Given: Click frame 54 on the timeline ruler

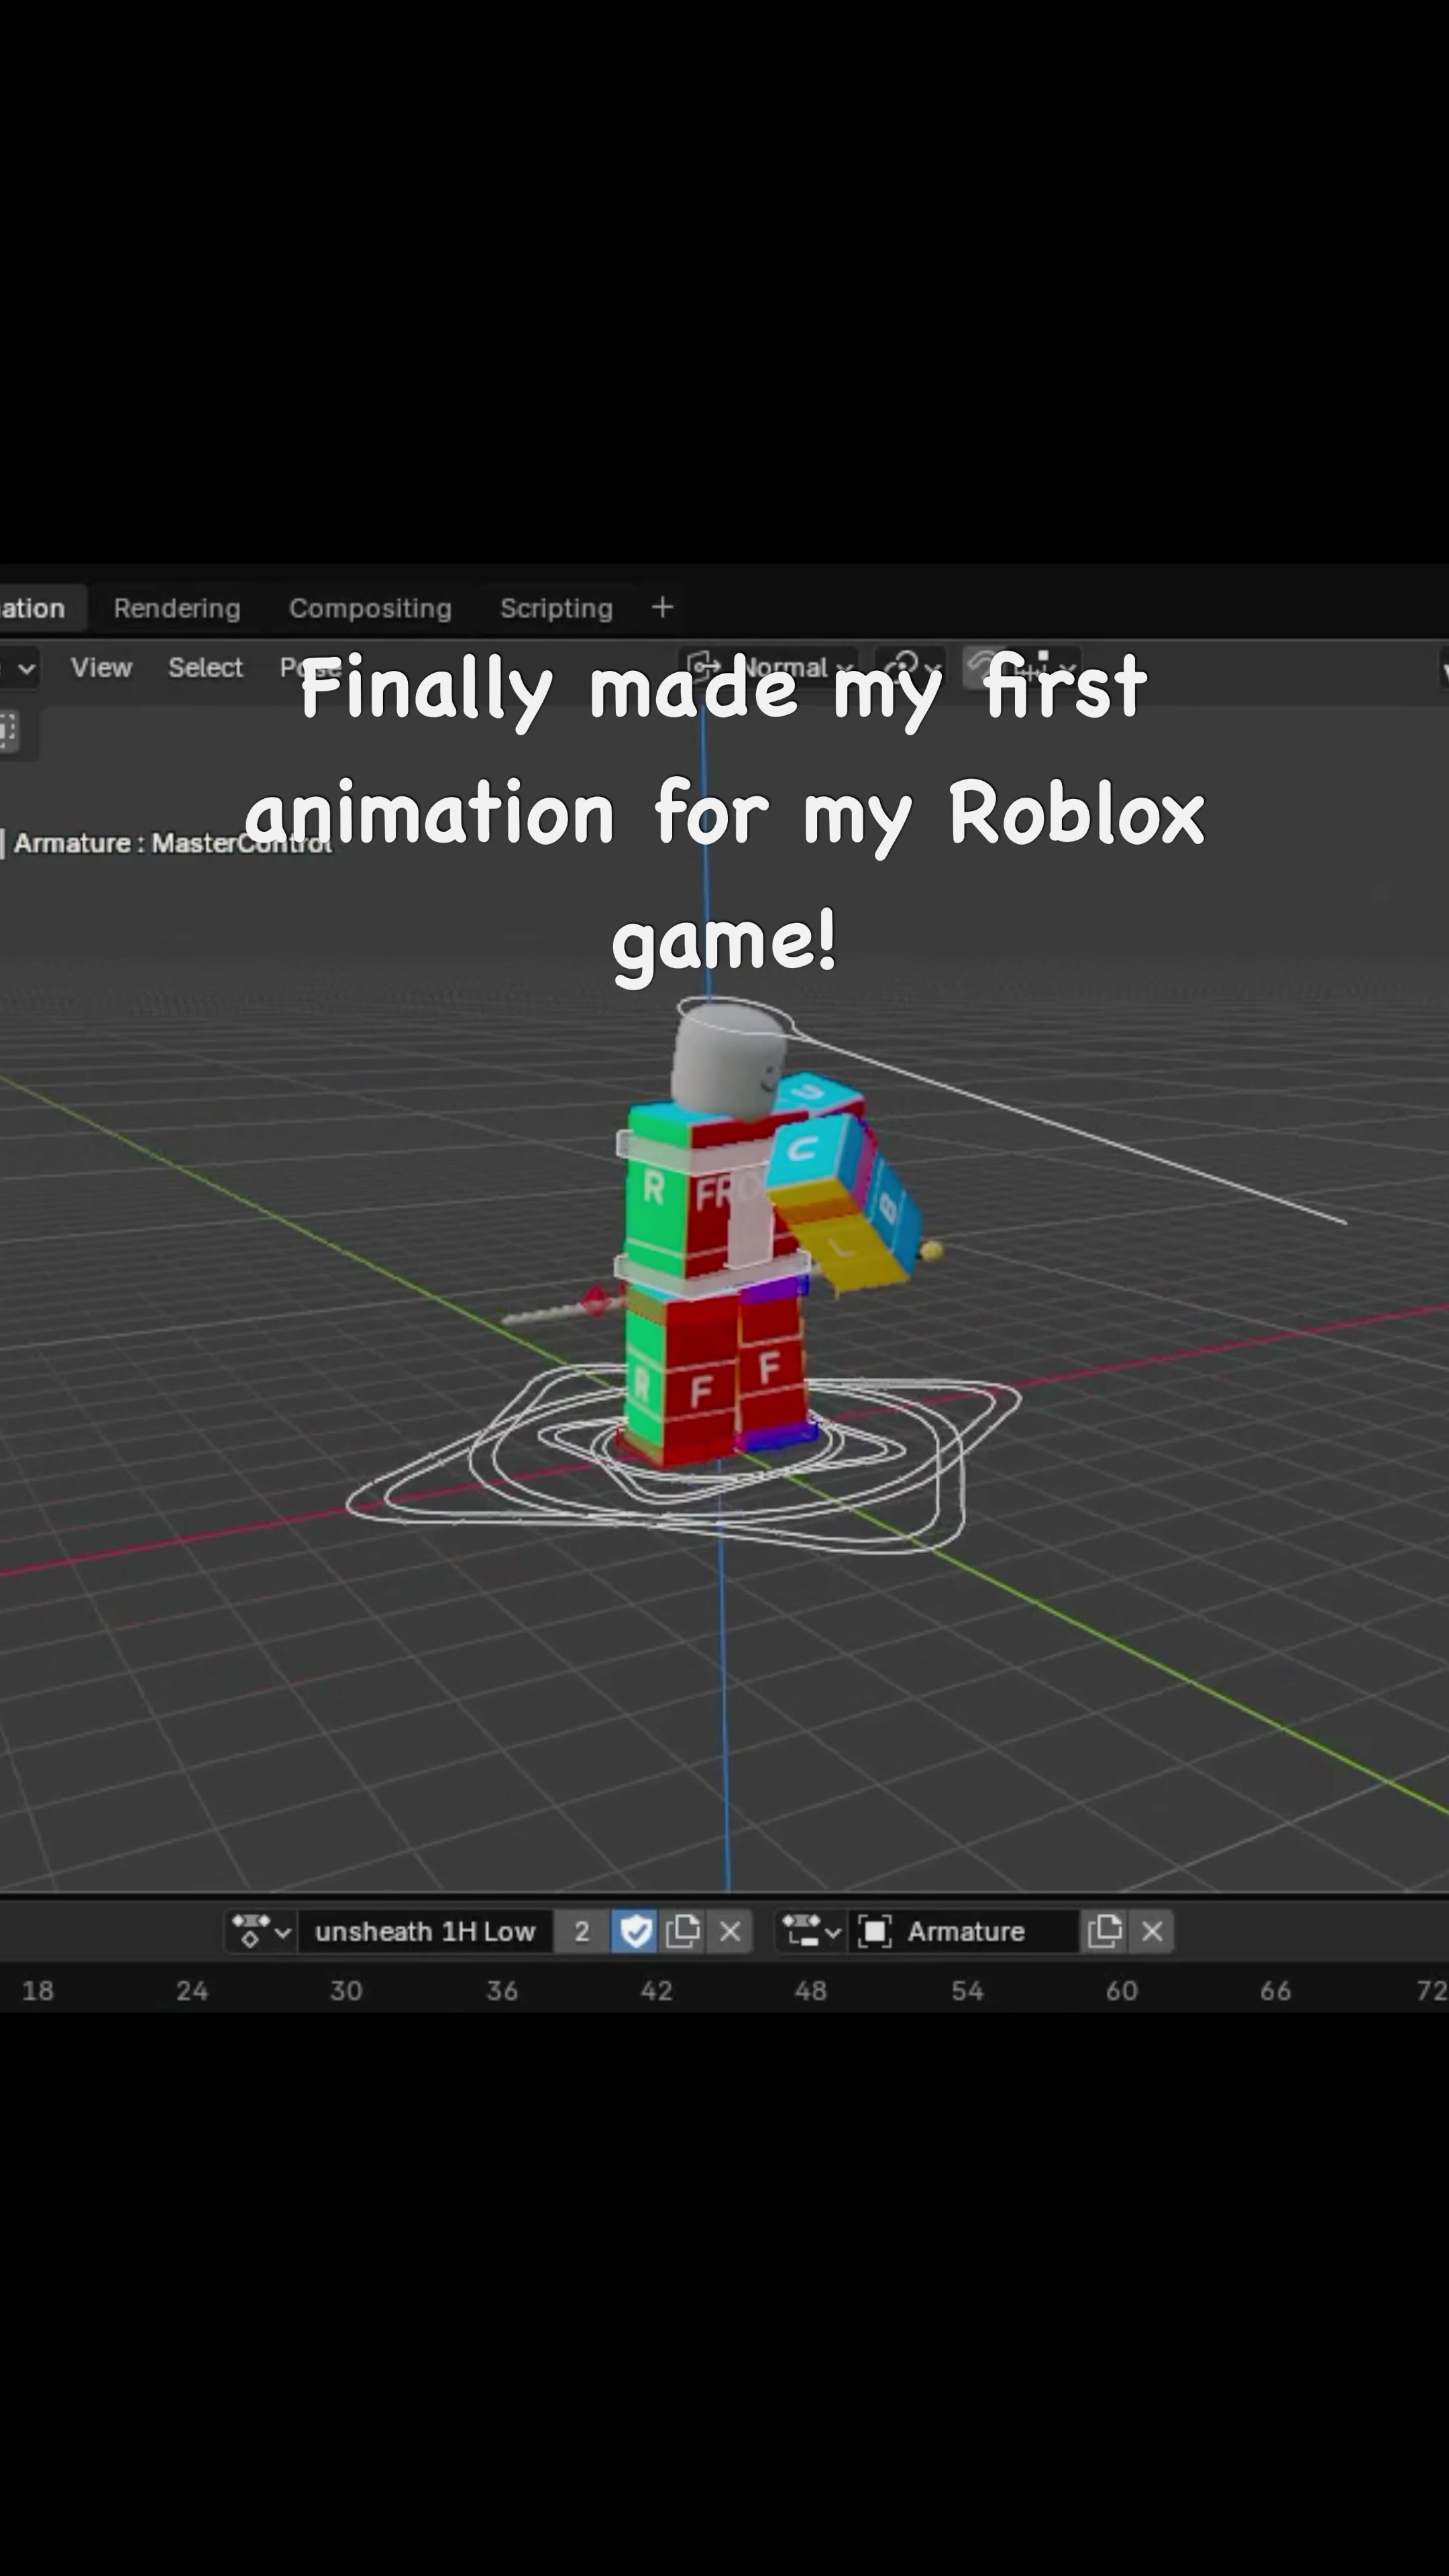Looking at the screenshot, I should tap(966, 1990).
